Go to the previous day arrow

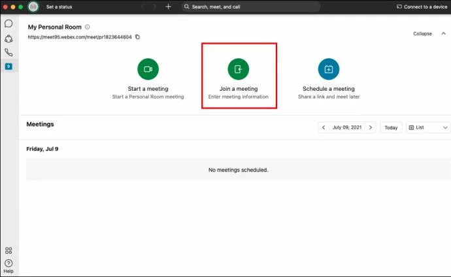coord(324,127)
